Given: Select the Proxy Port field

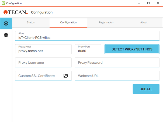Looking at the screenshot, I should (x=88, y=51).
